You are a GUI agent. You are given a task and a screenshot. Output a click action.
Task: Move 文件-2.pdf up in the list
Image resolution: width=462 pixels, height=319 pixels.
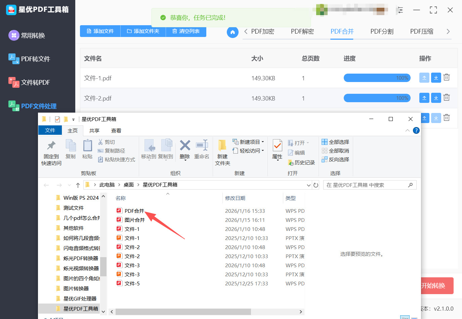(424, 98)
